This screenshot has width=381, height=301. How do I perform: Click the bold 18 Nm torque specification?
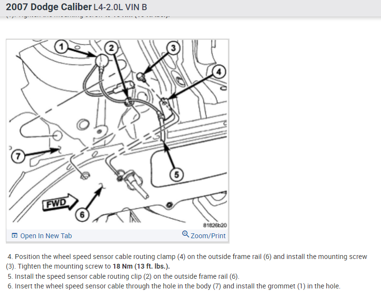pyautogui.click(x=141, y=266)
